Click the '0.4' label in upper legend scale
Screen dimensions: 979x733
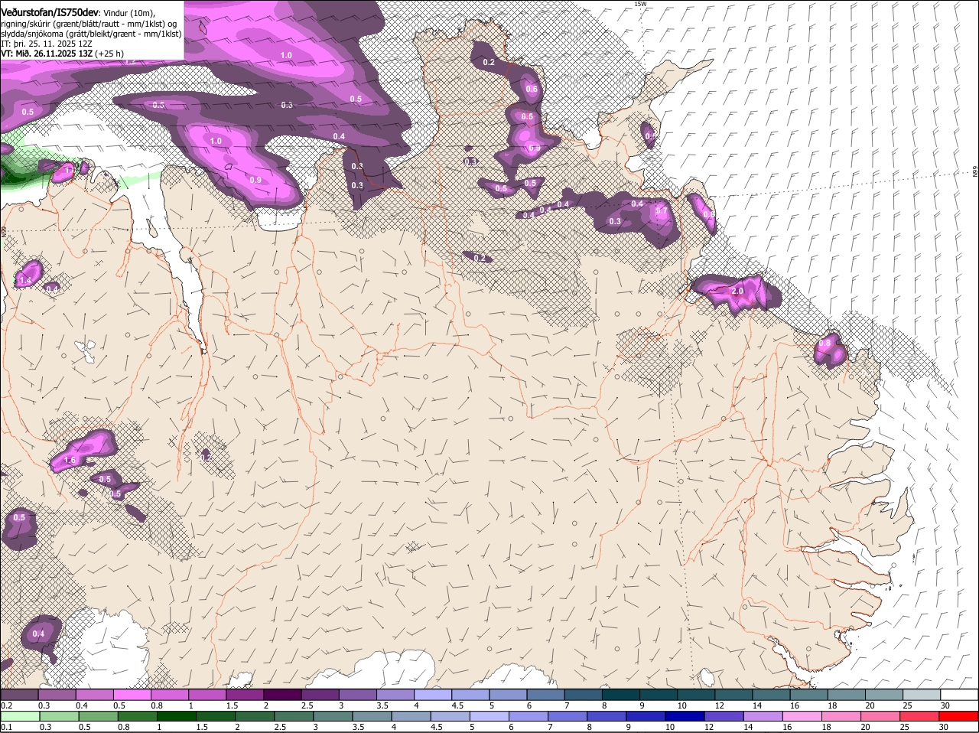82,705
